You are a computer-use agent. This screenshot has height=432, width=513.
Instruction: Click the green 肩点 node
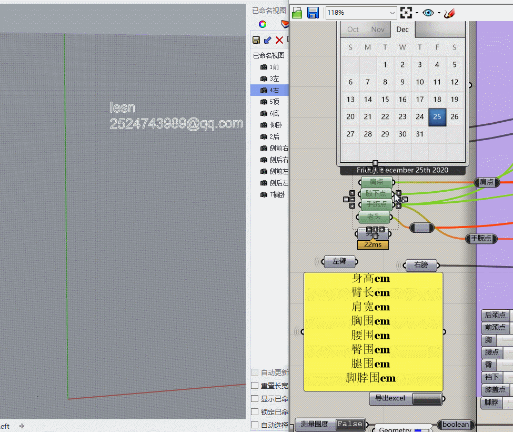377,182
